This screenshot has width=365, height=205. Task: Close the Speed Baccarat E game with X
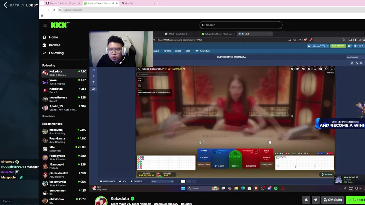point(139,69)
